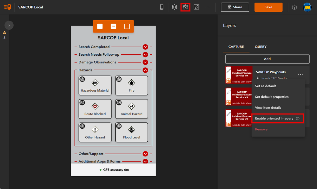Image resolution: width=317 pixels, height=189 pixels.
Task: Open the help question mark icon
Action: click(294, 7)
